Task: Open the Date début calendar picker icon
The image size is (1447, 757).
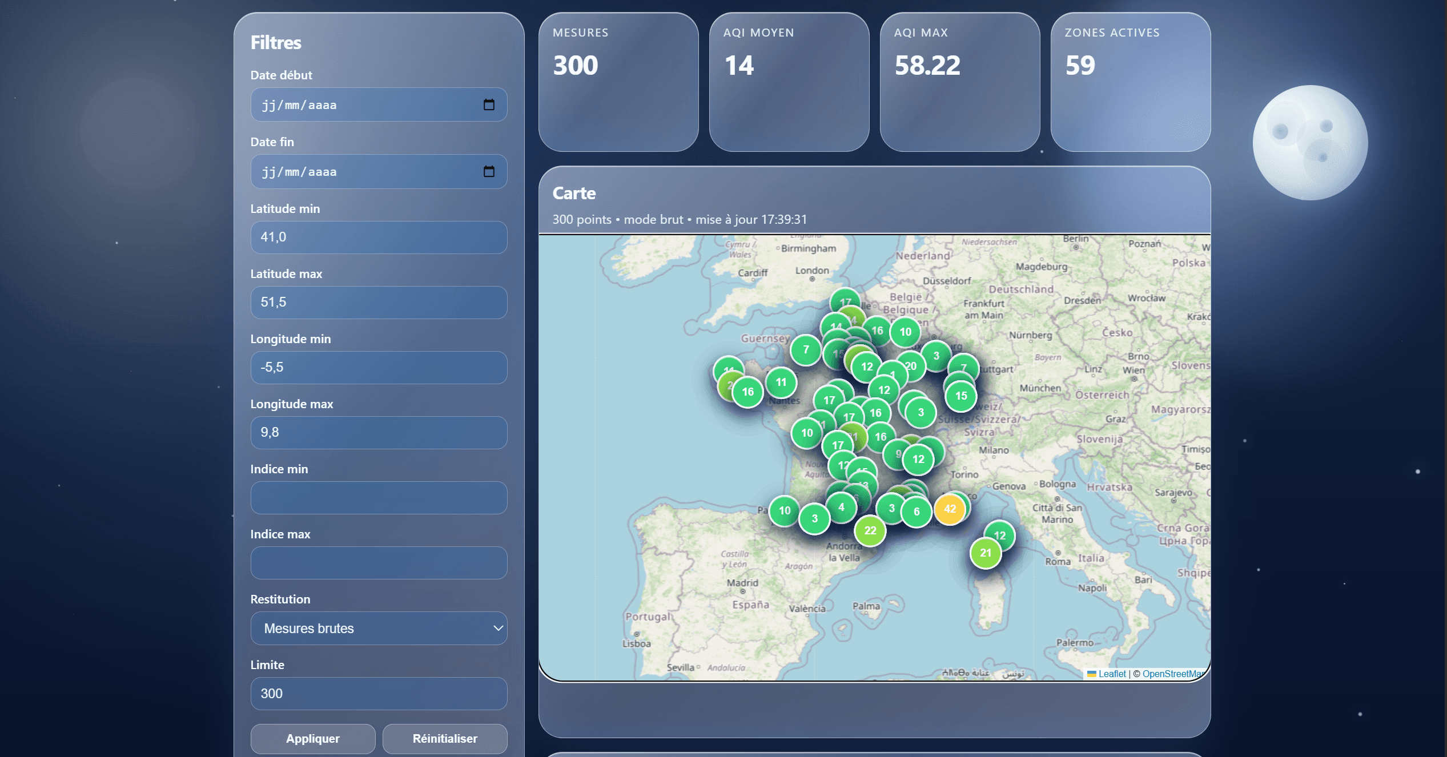Action: [x=489, y=104]
